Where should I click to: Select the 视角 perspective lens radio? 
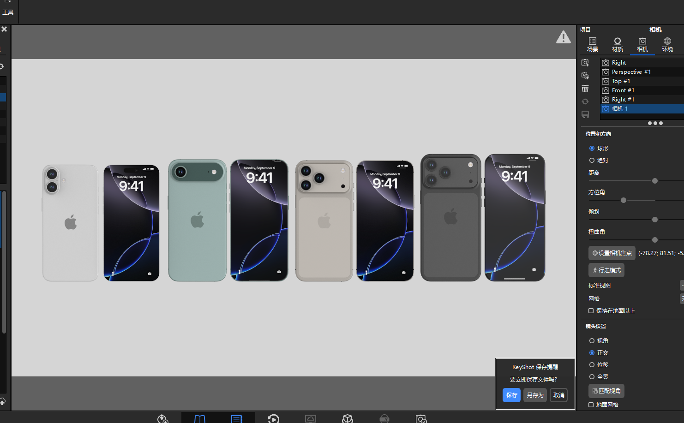tap(592, 341)
